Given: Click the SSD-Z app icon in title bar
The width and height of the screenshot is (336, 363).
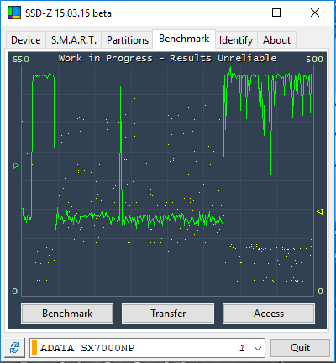Looking at the screenshot, I should click(x=14, y=13).
